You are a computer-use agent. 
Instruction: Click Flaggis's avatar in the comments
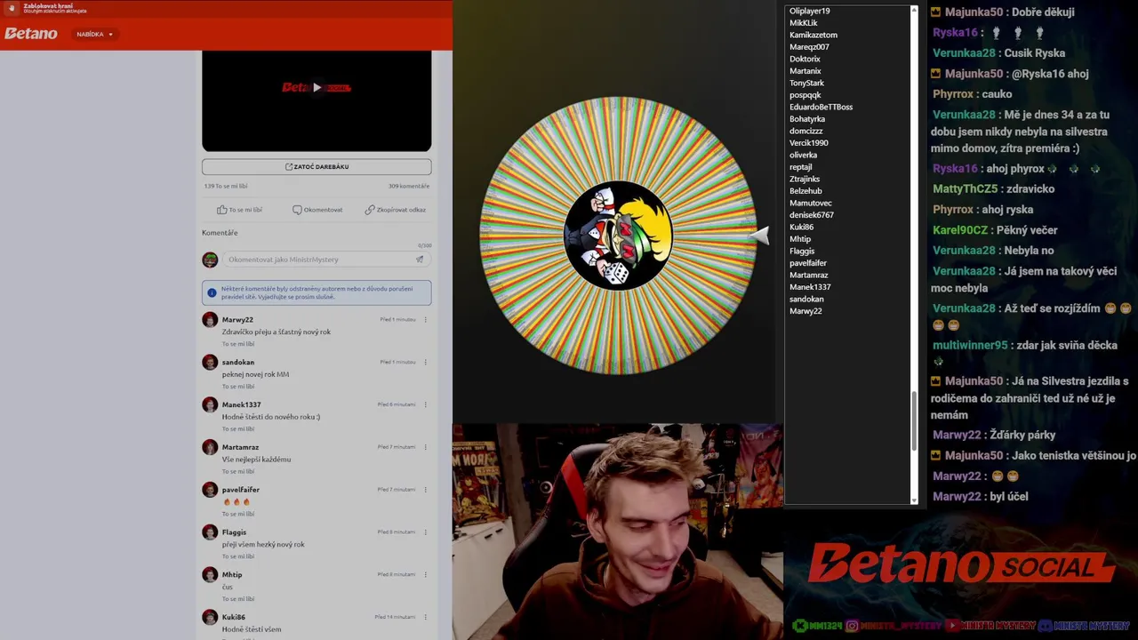coord(210,532)
